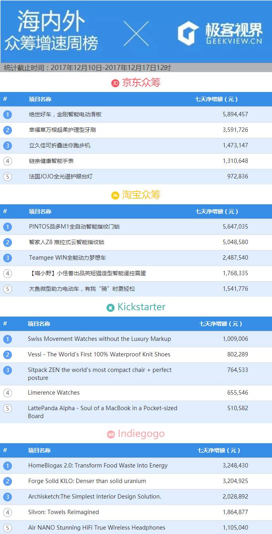Click rank 5 badge beside LattePanda Alpha
The width and height of the screenshot is (272, 534).
(8, 409)
